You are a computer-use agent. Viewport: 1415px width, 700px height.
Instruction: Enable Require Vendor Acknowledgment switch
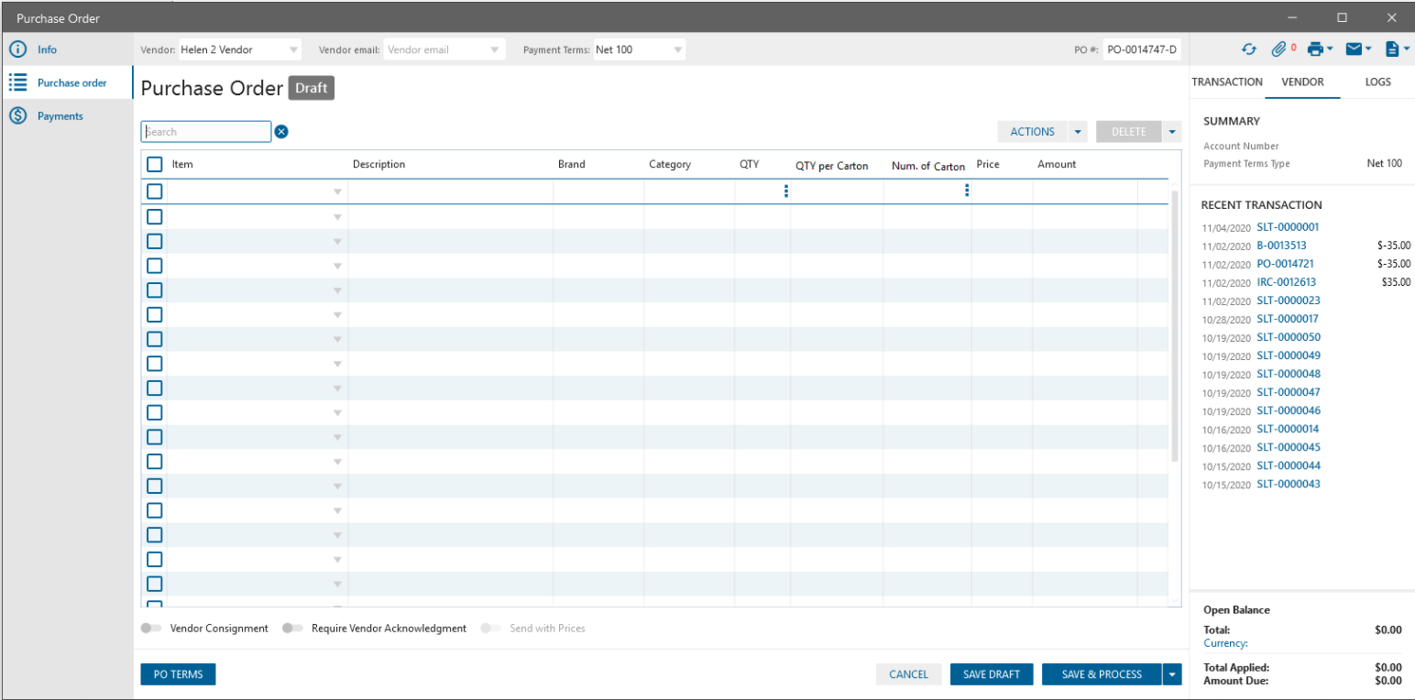pyautogui.click(x=292, y=629)
